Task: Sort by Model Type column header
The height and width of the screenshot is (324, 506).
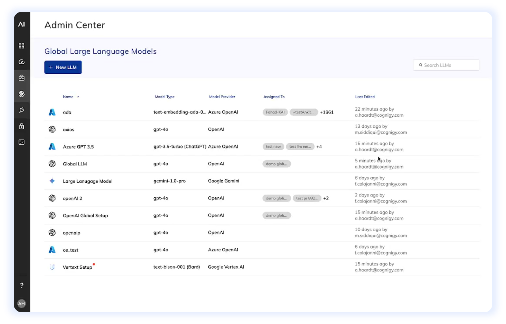Action: click(x=165, y=97)
